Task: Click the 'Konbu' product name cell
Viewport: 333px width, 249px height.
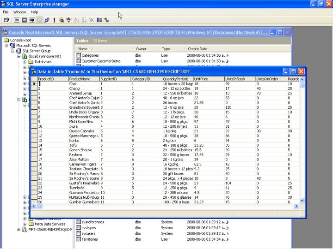Action: (x=84, y=141)
